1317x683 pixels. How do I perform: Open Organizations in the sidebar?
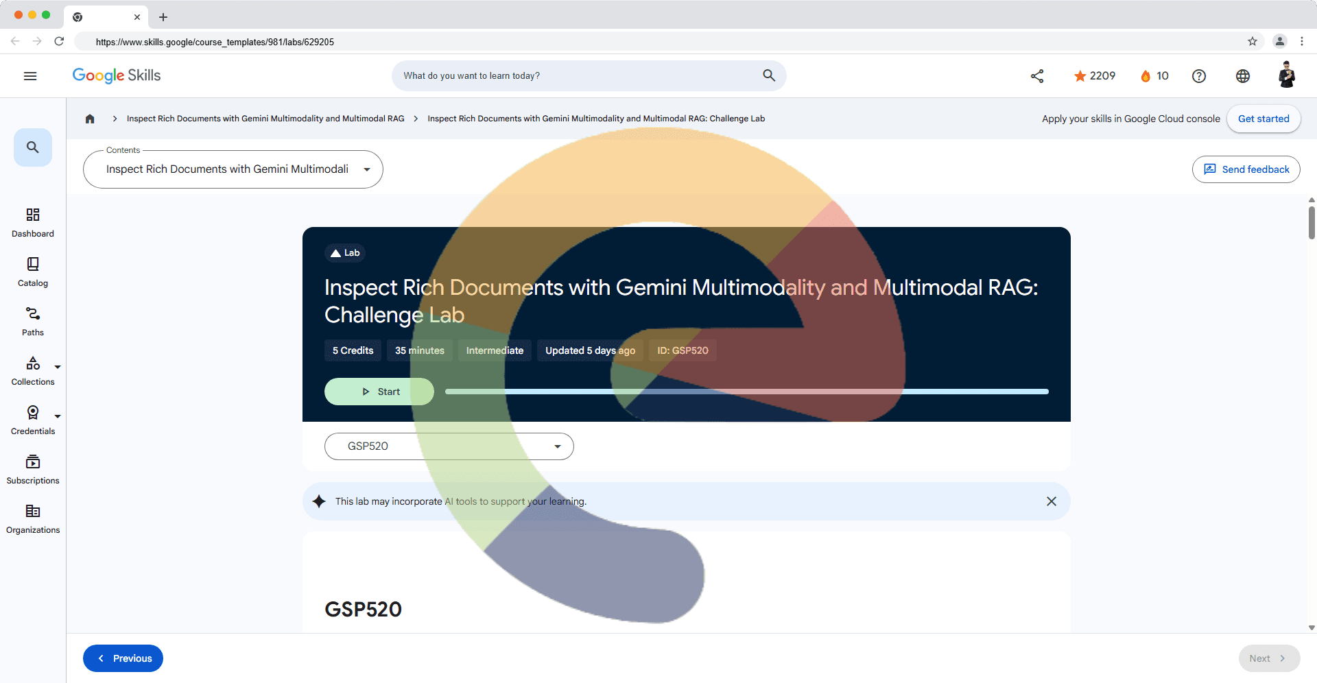tap(33, 519)
